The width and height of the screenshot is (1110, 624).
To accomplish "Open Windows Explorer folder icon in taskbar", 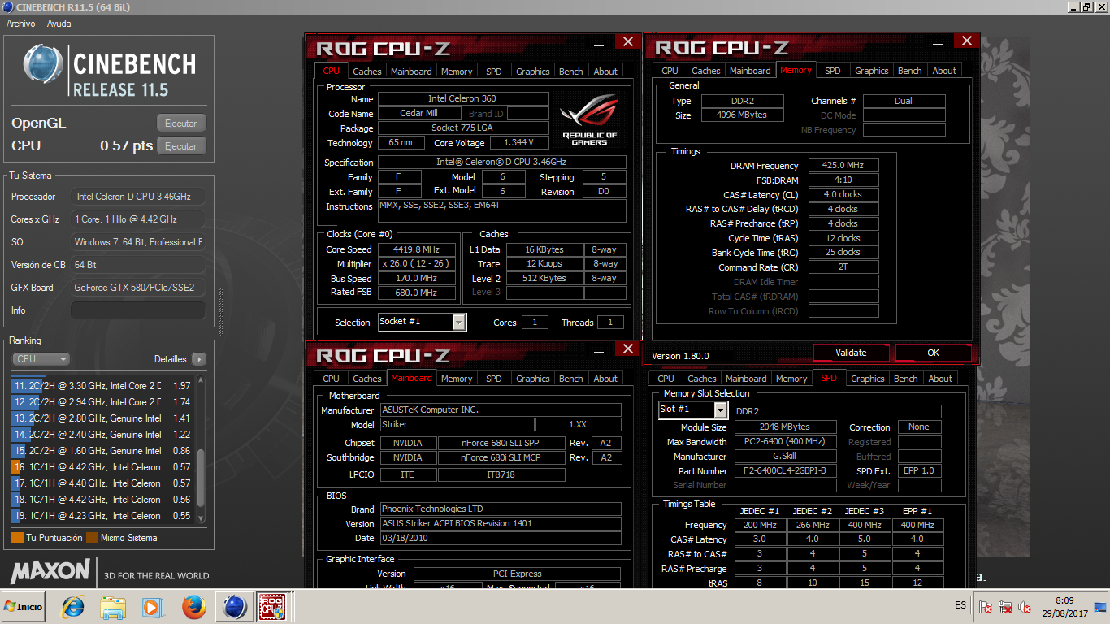I will pyautogui.click(x=113, y=606).
